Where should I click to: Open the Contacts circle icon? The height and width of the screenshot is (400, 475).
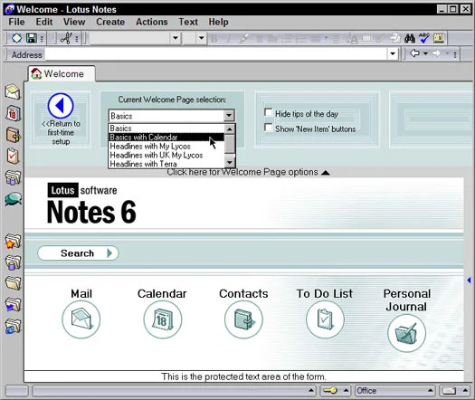click(x=243, y=319)
